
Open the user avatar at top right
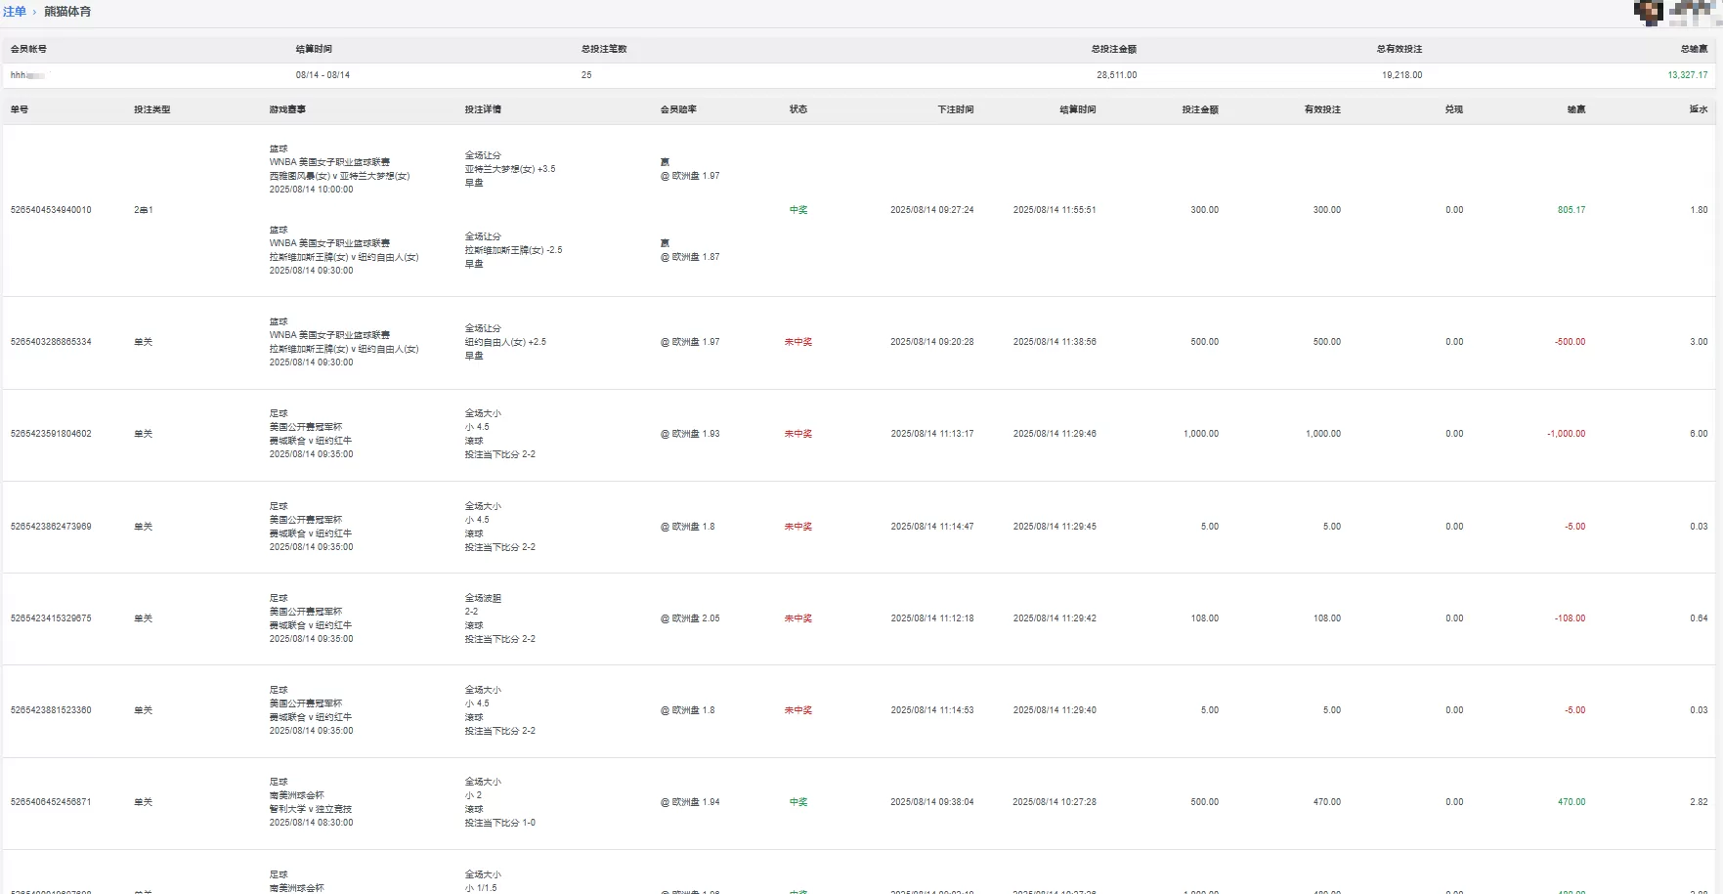(1648, 13)
